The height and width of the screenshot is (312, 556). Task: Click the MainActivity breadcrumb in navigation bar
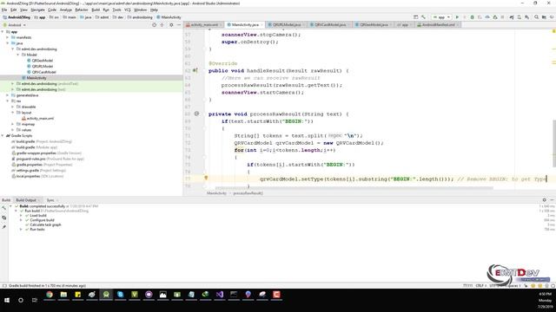[169, 17]
